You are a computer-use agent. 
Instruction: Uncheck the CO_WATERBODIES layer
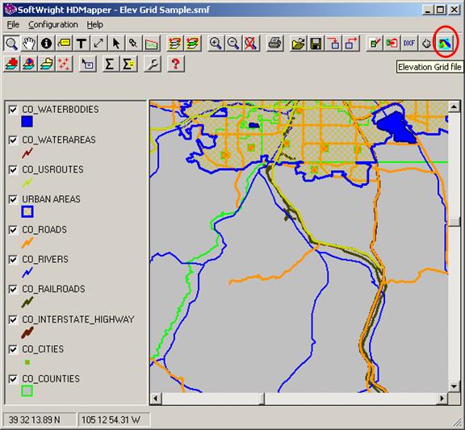tap(13, 110)
